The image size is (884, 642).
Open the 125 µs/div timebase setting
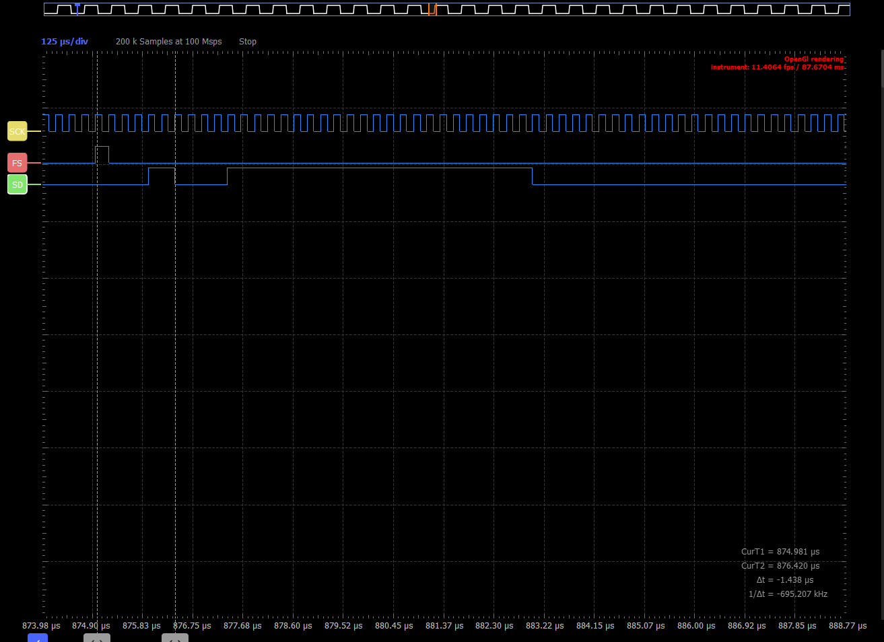[x=64, y=41]
